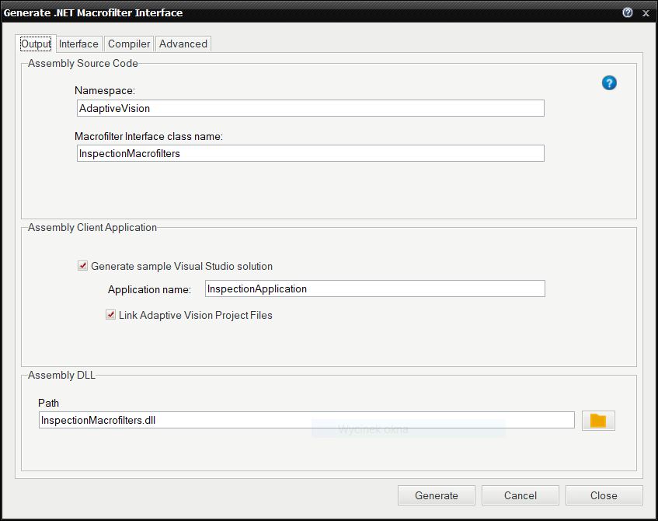Click the "Application name:" label
The width and height of the screenshot is (658, 521).
(149, 289)
